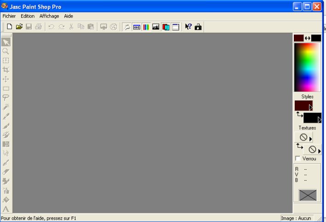The width and height of the screenshot is (326, 222).
Task: Open background Textures flyout arrow
Action: click(320, 151)
